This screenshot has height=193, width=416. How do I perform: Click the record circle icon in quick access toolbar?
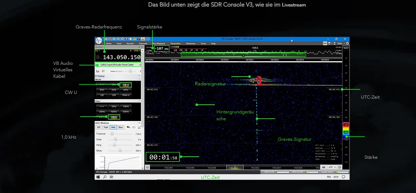click(122, 39)
